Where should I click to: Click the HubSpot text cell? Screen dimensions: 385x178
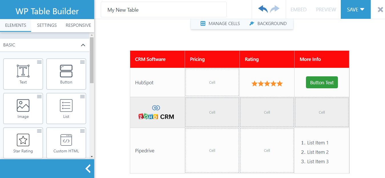[x=157, y=83]
